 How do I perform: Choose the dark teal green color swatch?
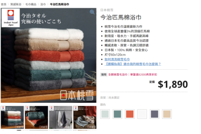point(117,114)
